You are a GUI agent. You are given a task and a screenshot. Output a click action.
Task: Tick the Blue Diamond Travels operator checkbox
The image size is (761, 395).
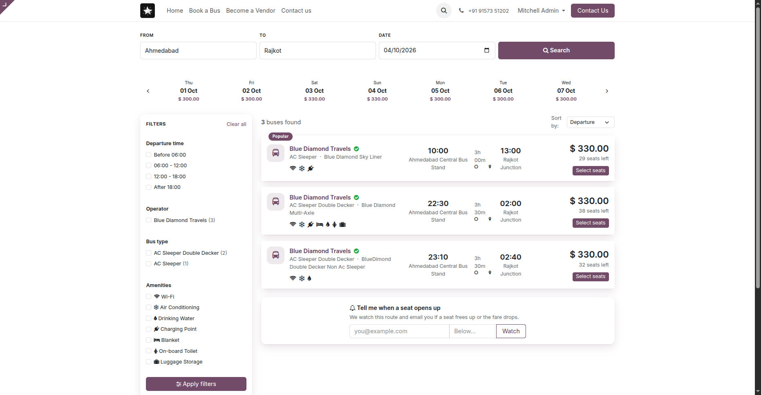pyautogui.click(x=149, y=220)
